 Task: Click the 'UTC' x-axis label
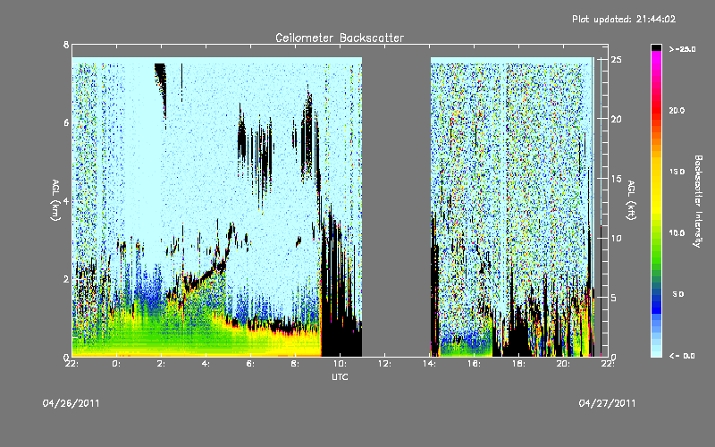click(340, 376)
